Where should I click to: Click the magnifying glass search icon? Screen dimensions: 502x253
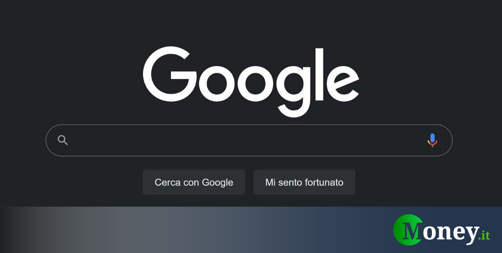click(x=63, y=140)
